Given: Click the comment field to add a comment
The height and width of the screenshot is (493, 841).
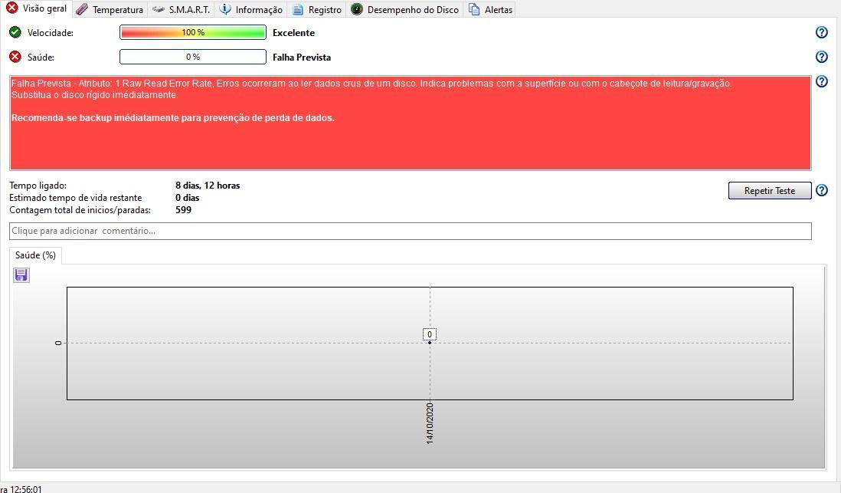Looking at the screenshot, I should [x=411, y=231].
